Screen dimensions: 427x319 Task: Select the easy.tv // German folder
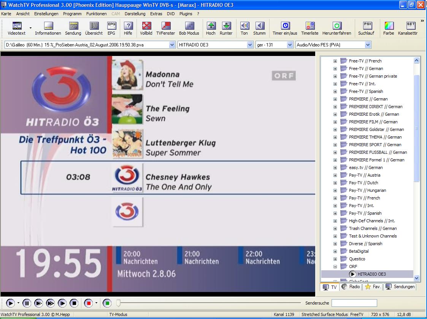(366, 167)
